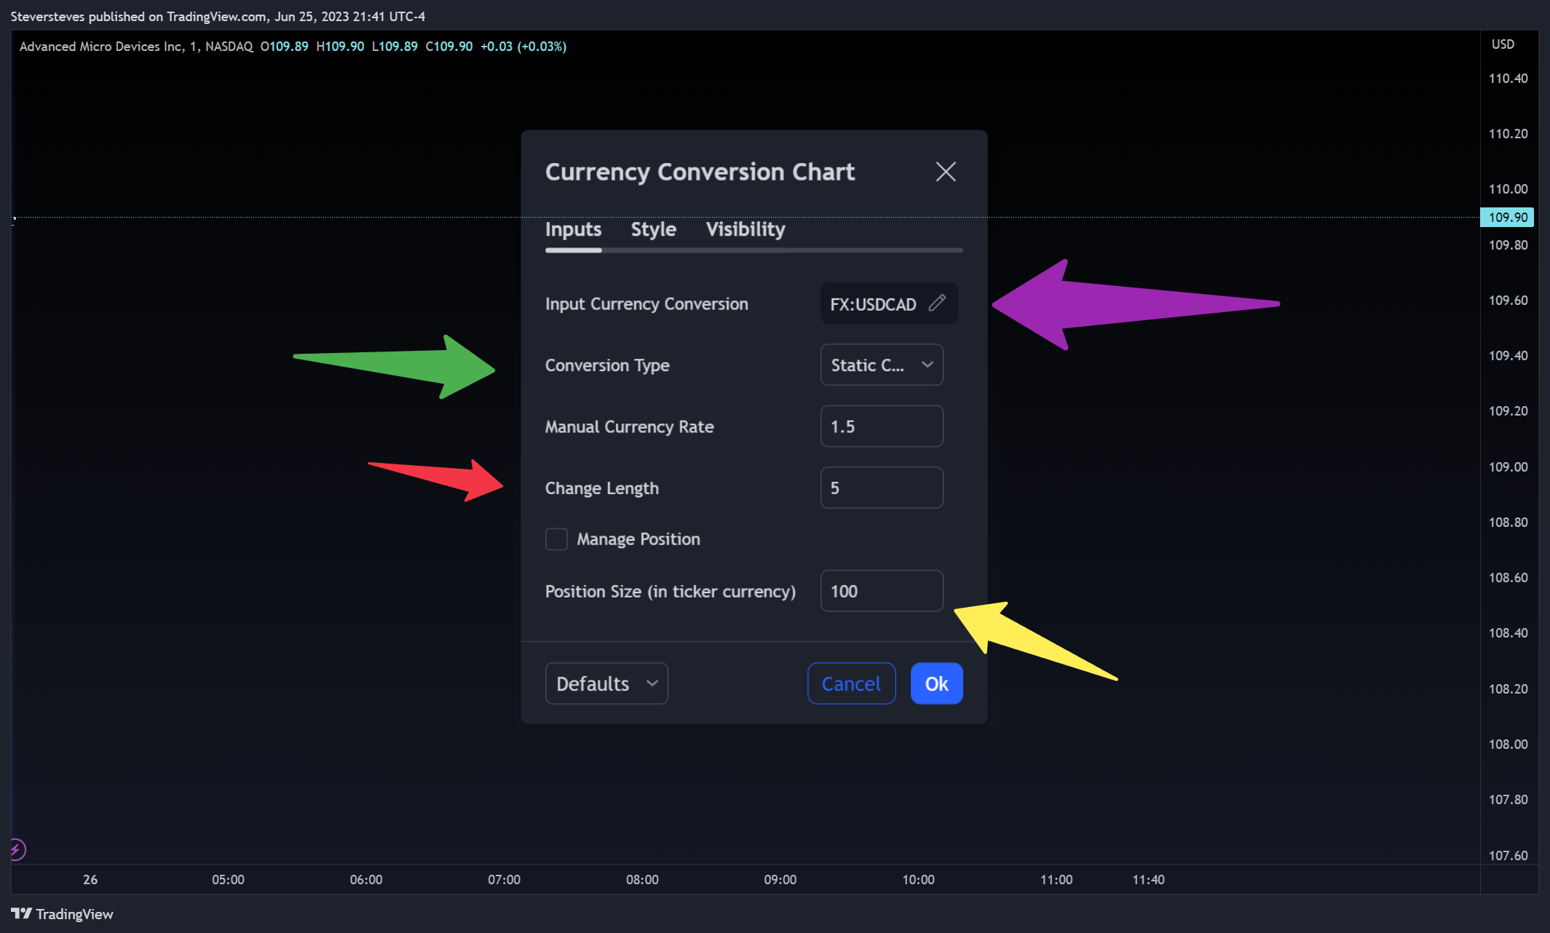Switch to the Style tab
The image size is (1550, 933).
653,229
